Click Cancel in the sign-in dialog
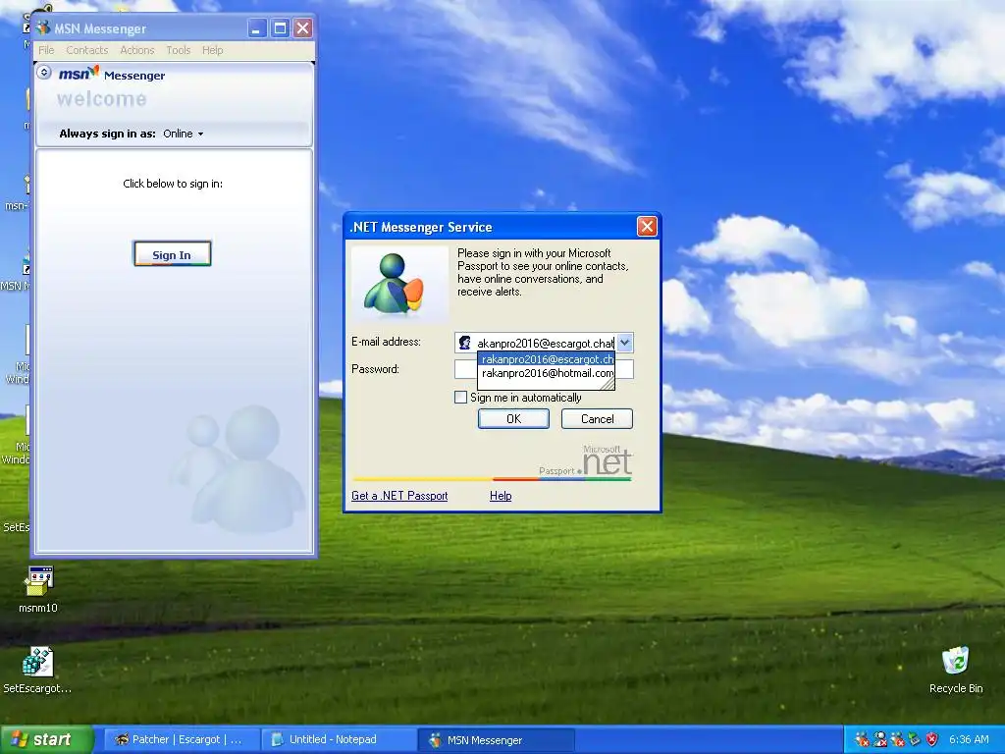Viewport: 1005px width, 754px height. [597, 418]
